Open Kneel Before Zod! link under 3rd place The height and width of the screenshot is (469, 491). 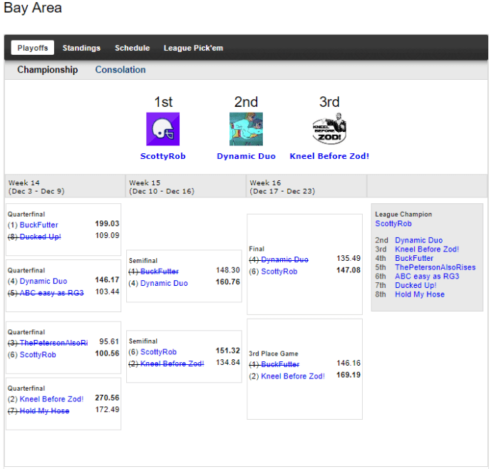click(329, 156)
